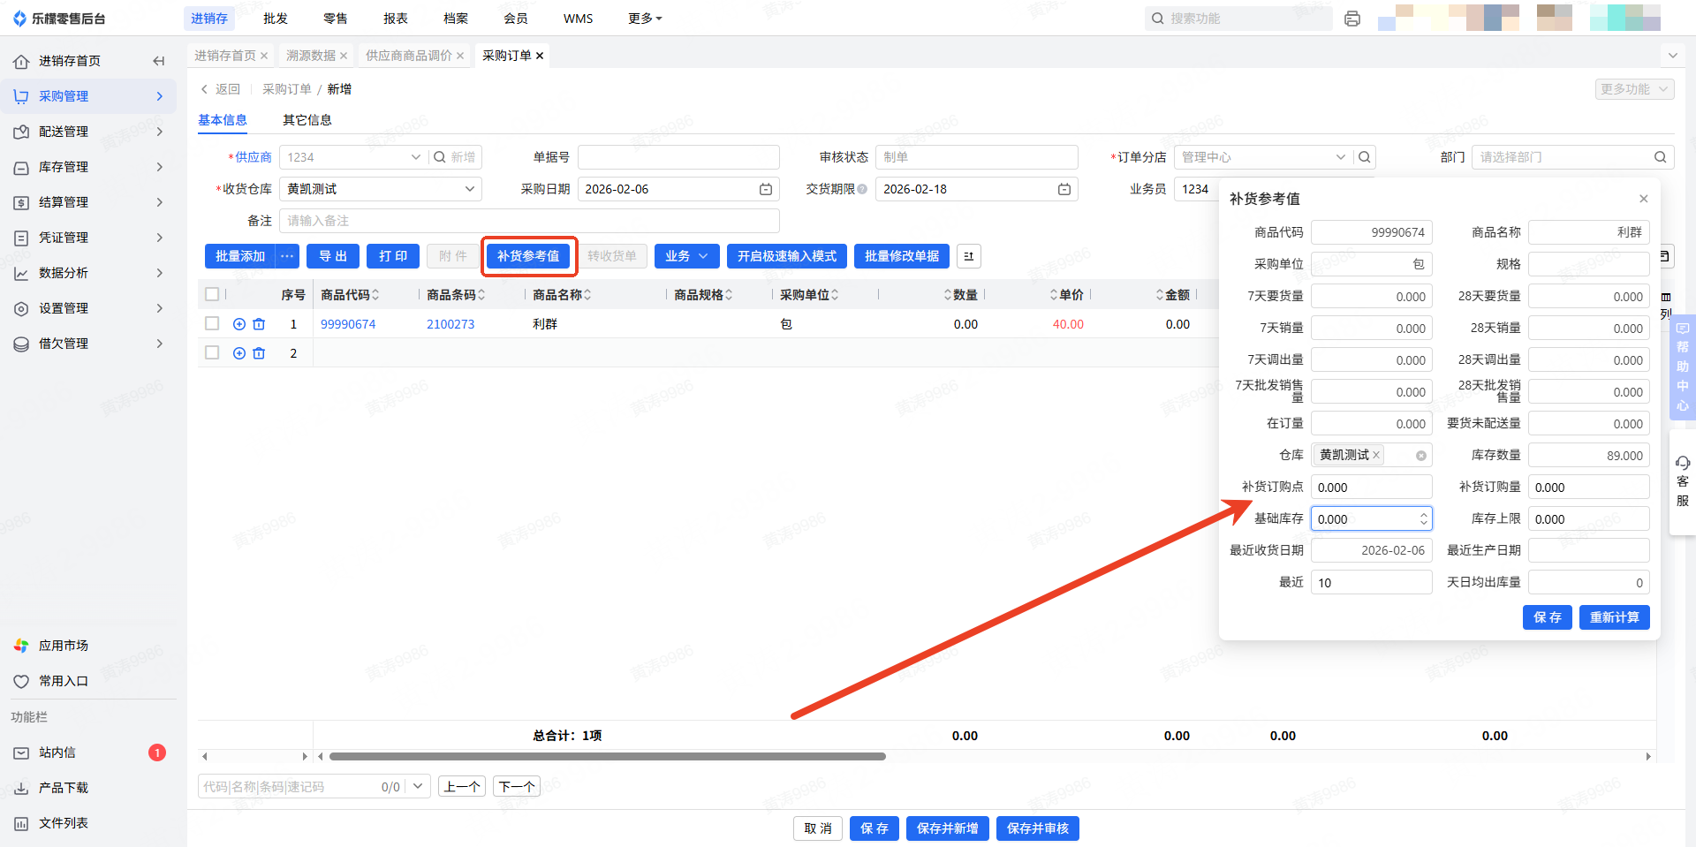The width and height of the screenshot is (1696, 847).
Task: Expand the 配送管理 sidebar menu
Action: (88, 132)
